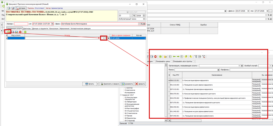Screen dimensions: 273x126
Task: Click red stop icon in service picker toolbar
Action: tap(155, 56)
